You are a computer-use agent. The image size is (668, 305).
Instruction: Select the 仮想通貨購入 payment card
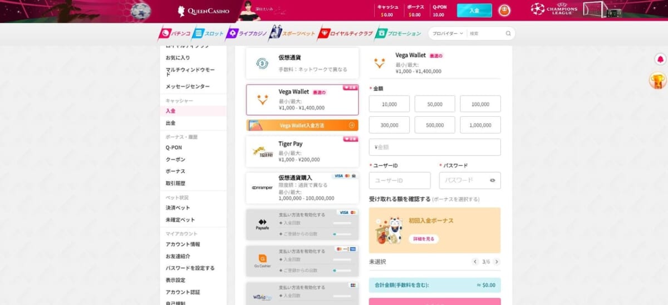302,188
